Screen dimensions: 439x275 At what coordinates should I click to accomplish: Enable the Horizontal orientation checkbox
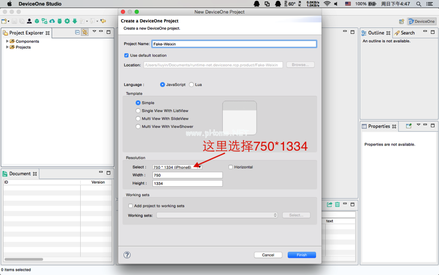(x=231, y=167)
